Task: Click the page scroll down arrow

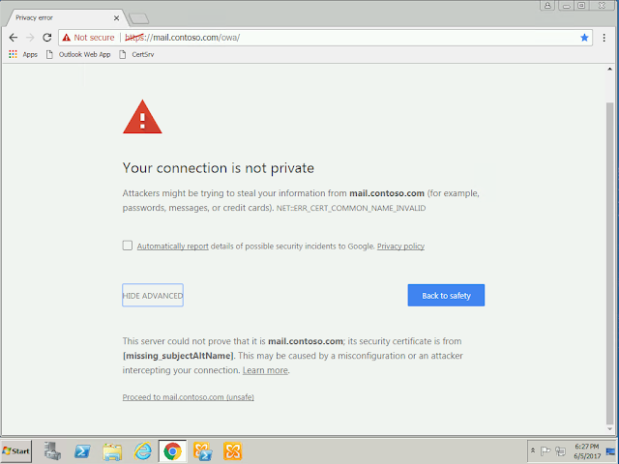Action: click(x=610, y=429)
